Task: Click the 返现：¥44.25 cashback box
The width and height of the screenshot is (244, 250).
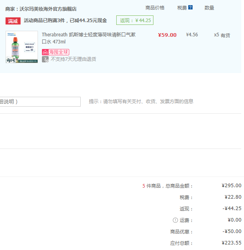Action: (135, 20)
